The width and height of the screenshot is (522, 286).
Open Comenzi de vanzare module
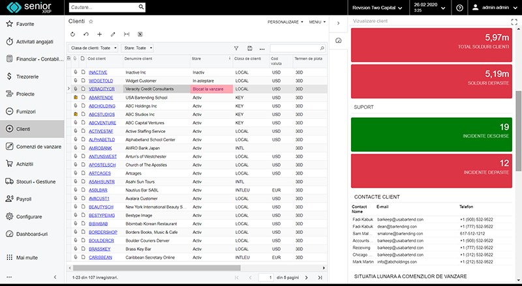coord(32,147)
